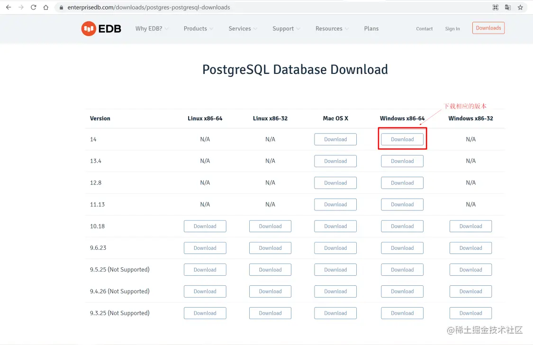533x345 pixels.
Task: Download version 11.13 for Windows x86-64
Action: click(402, 205)
